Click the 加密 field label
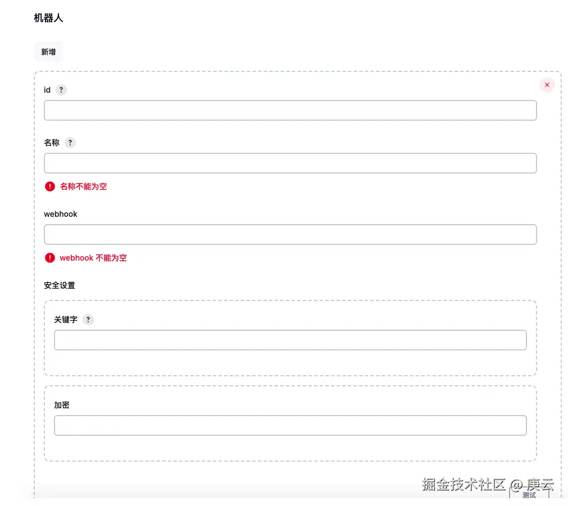Viewport: 568px width, 506px height. 62,405
